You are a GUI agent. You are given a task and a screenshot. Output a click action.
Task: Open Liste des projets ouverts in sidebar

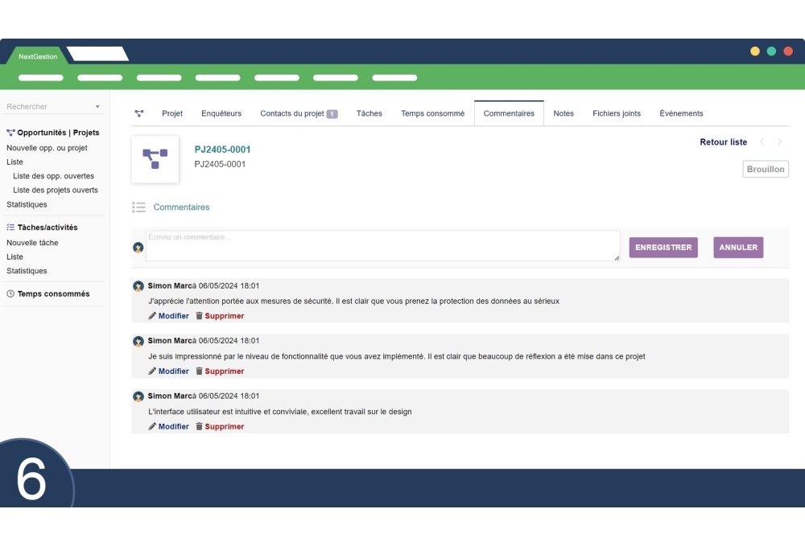56,191
